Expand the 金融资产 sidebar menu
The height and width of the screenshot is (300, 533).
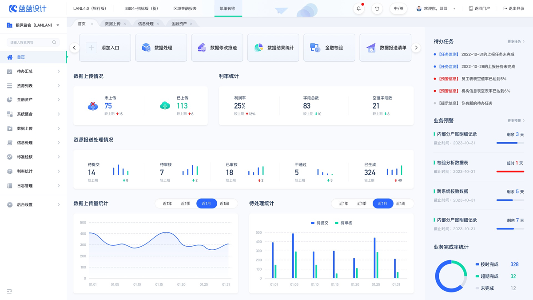(x=33, y=100)
